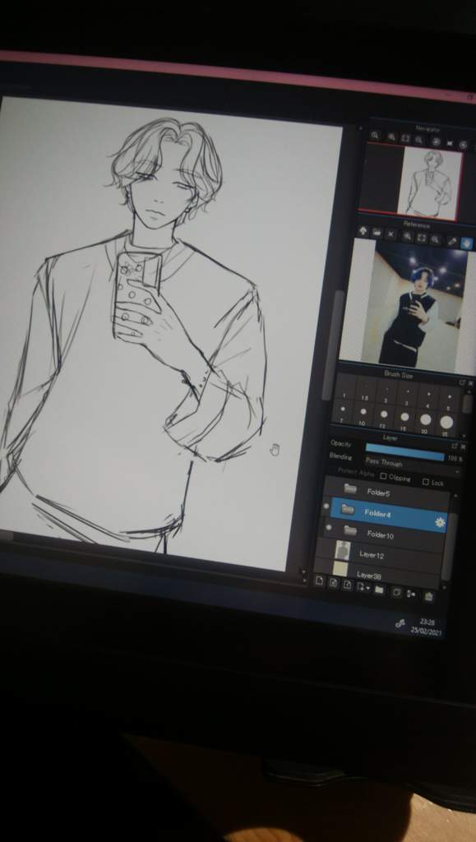The image size is (476, 842).
Task: Hide Folder4 with its visibility dot
Action: [326, 506]
